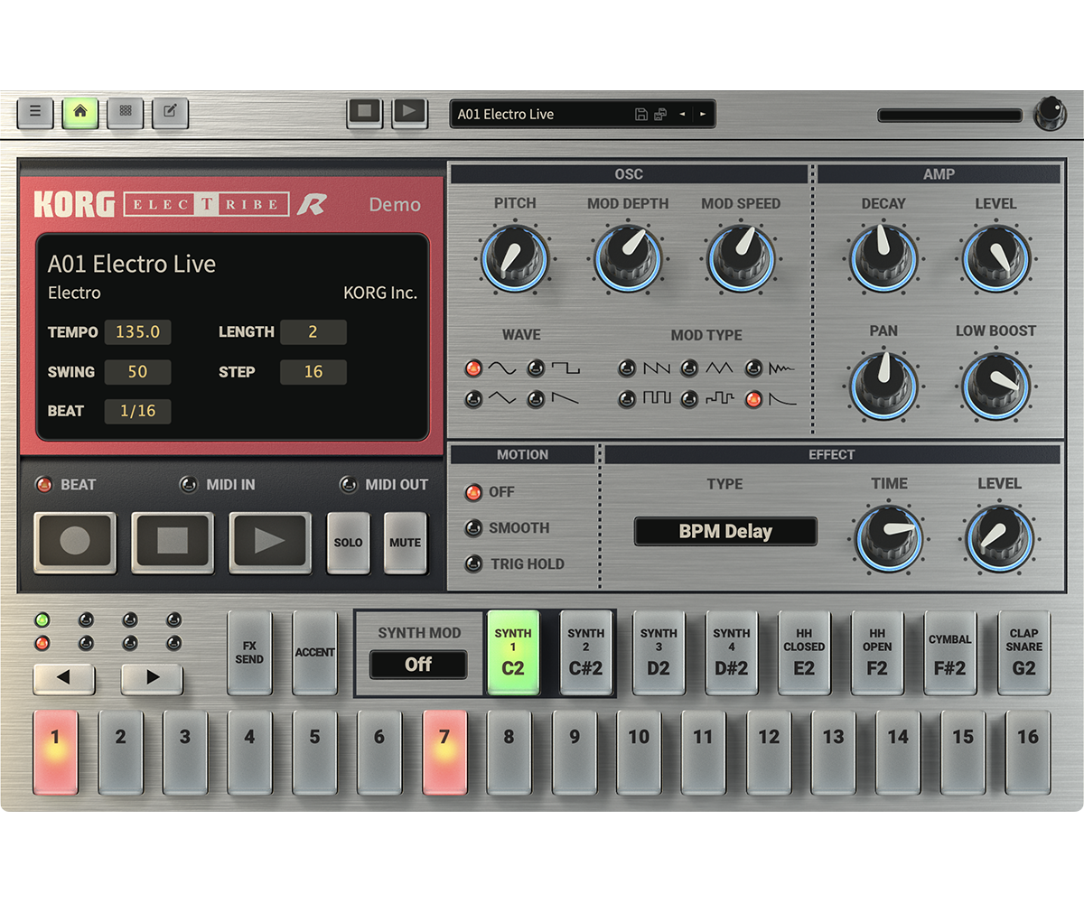The height and width of the screenshot is (903, 1084).
Task: Enable step 5 in the sequencer
Action: click(314, 751)
